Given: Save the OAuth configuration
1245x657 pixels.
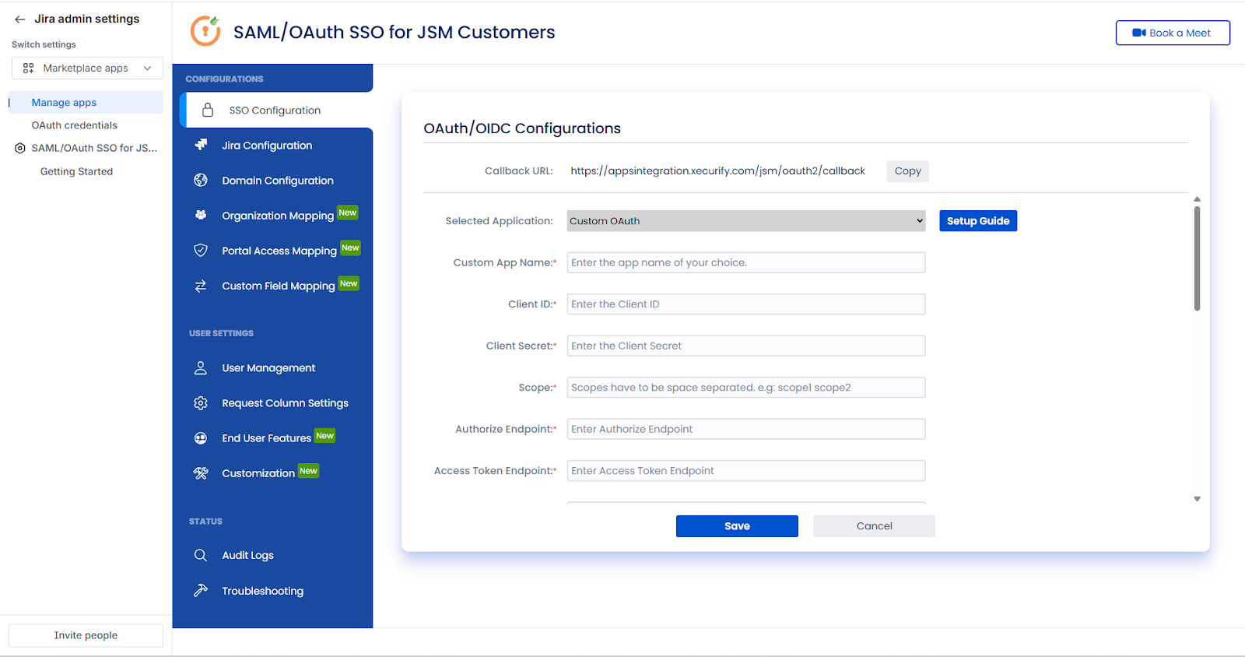Looking at the screenshot, I should [737, 526].
